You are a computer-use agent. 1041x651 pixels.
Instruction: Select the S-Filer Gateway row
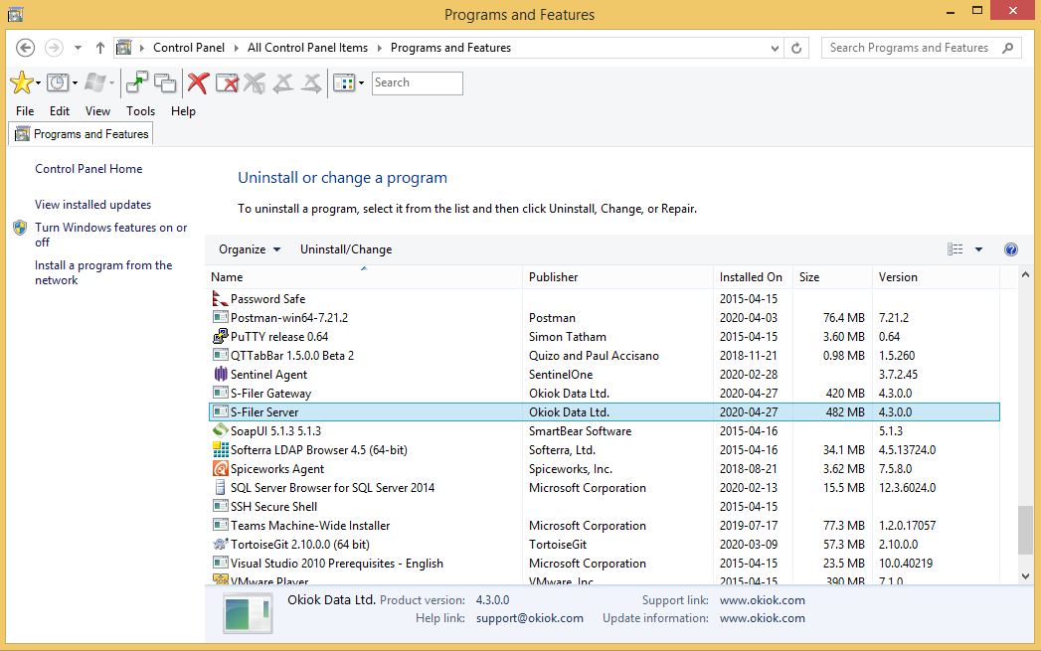tap(605, 394)
